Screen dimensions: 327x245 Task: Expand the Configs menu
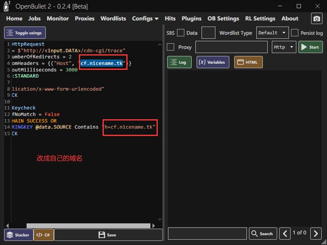145,18
